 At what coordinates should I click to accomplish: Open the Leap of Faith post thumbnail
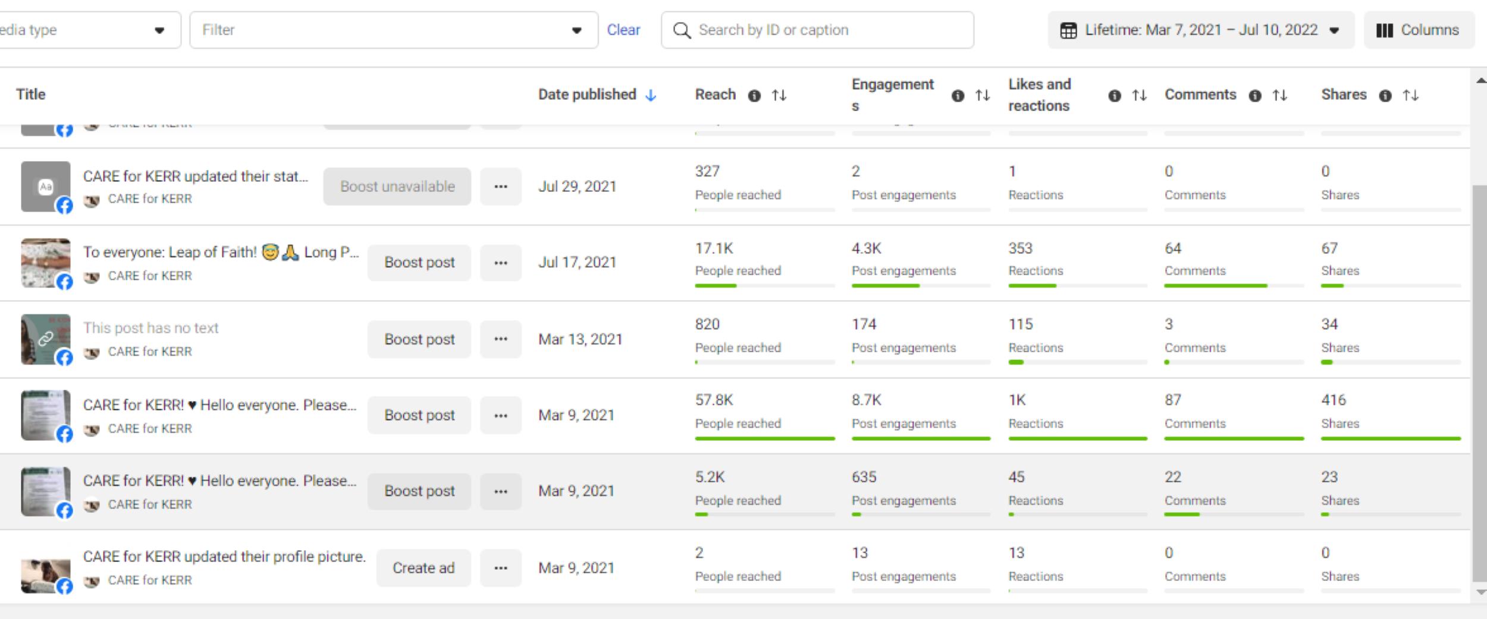click(46, 263)
